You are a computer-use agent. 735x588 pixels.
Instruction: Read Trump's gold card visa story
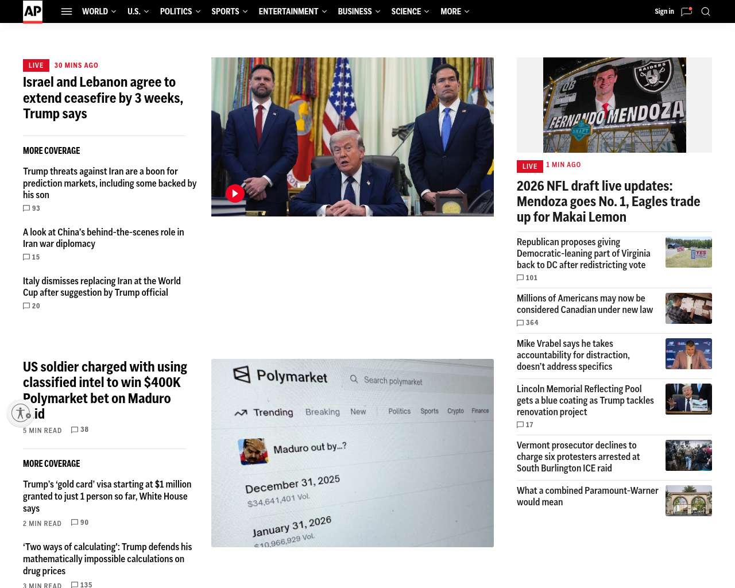point(107,496)
